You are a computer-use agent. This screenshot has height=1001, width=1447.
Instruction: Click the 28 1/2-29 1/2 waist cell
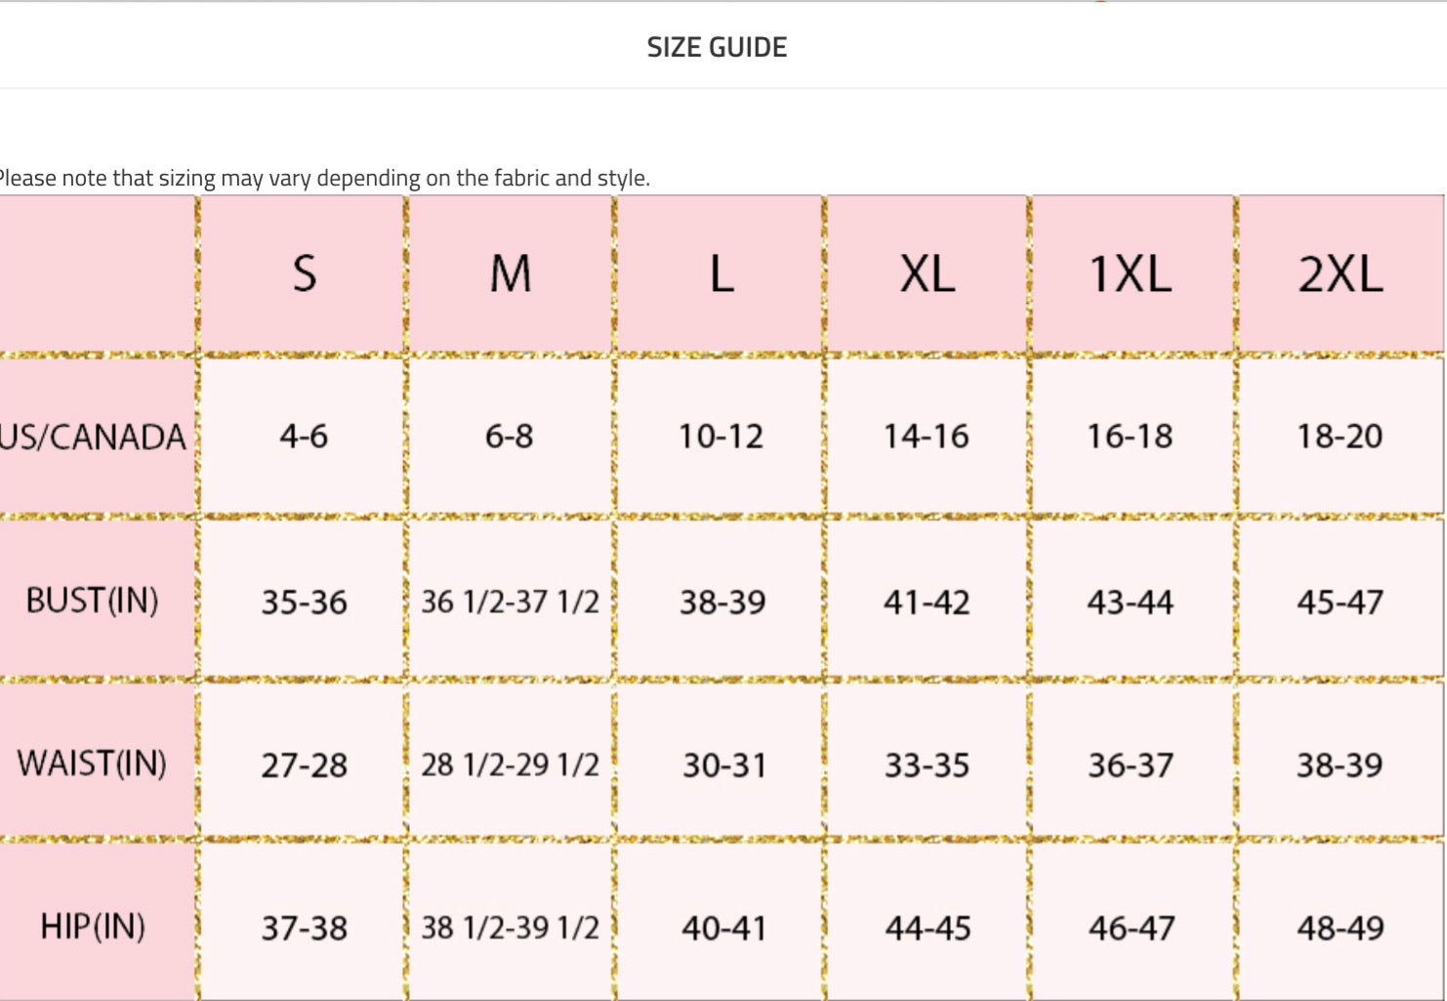pos(510,765)
